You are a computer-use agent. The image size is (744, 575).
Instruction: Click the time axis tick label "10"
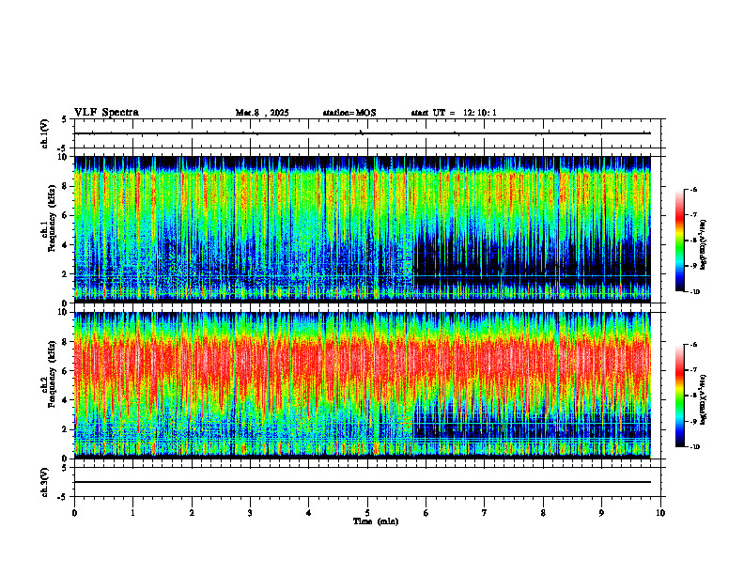[660, 513]
